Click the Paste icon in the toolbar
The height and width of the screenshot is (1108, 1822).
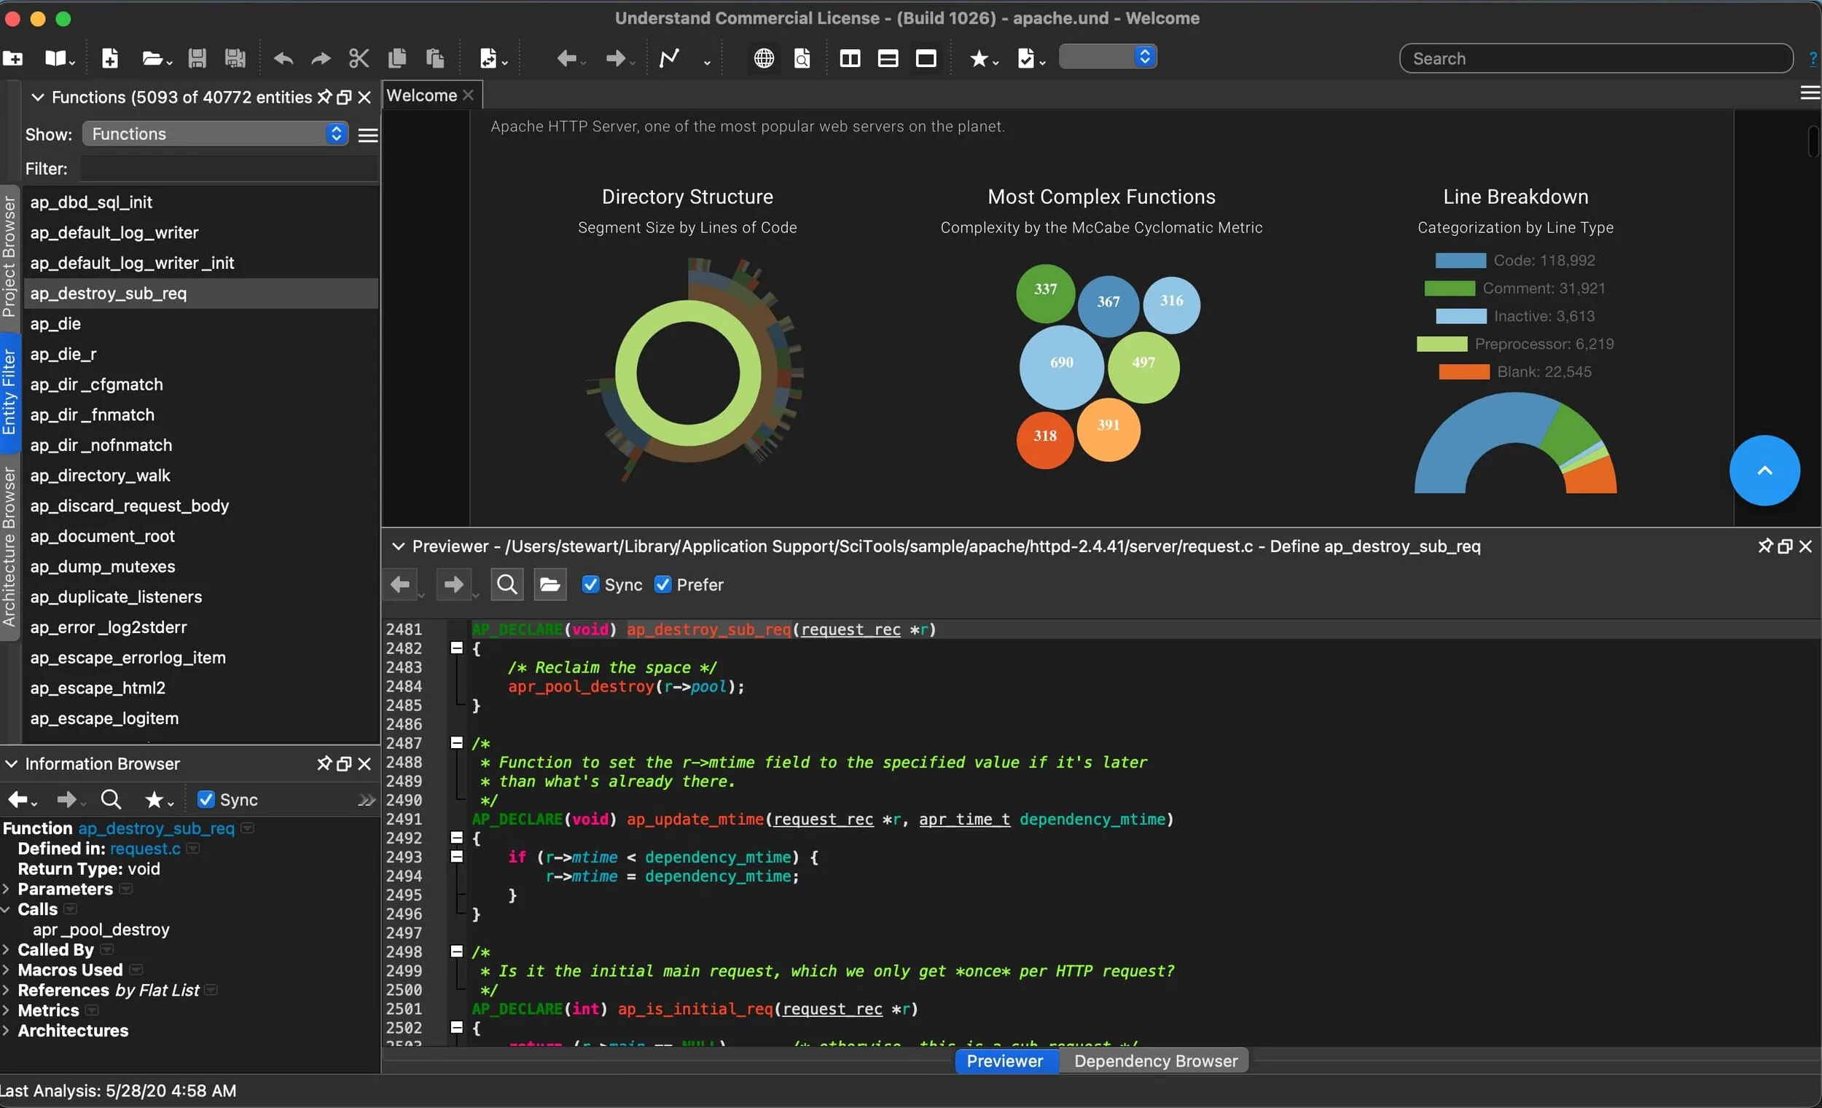click(x=435, y=58)
